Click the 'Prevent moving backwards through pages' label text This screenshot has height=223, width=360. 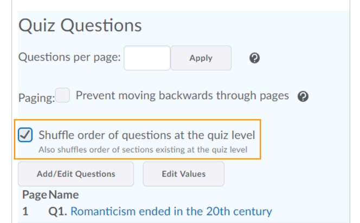coord(182,96)
